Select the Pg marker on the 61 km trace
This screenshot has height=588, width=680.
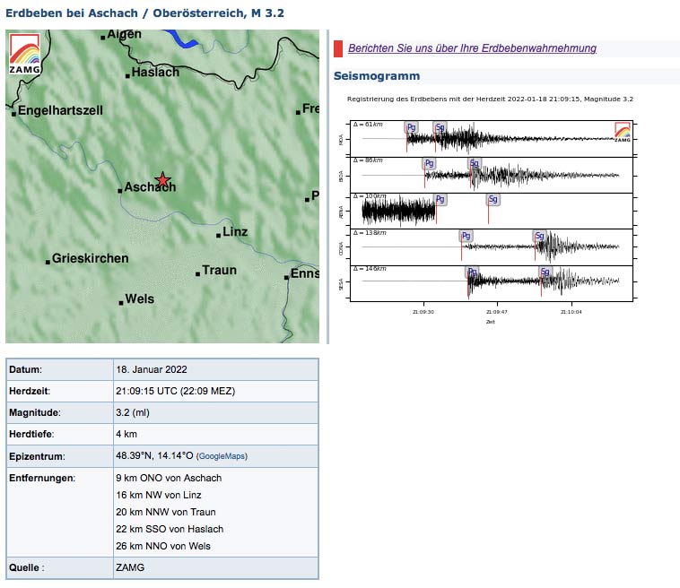[411, 127]
